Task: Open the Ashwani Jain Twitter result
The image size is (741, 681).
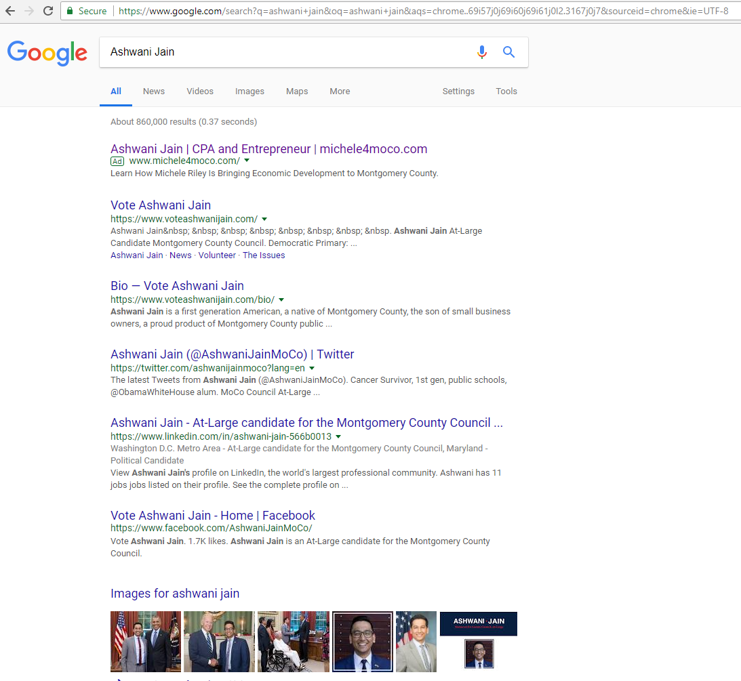Action: [232, 354]
